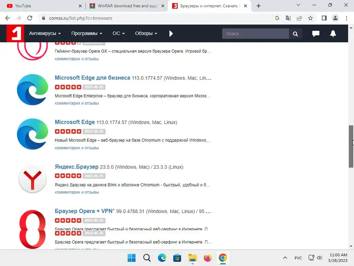Screen dimensions: 354x266
Task: Click scrollbar up arrow
Action: coord(351,28)
